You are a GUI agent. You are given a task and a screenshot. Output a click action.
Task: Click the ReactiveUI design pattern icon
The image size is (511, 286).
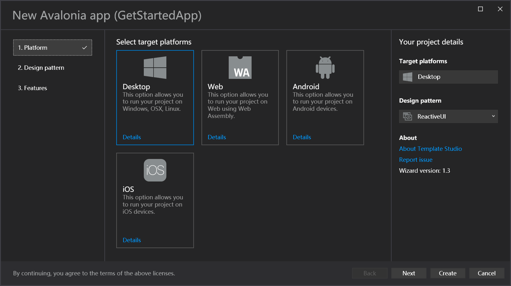pos(407,116)
